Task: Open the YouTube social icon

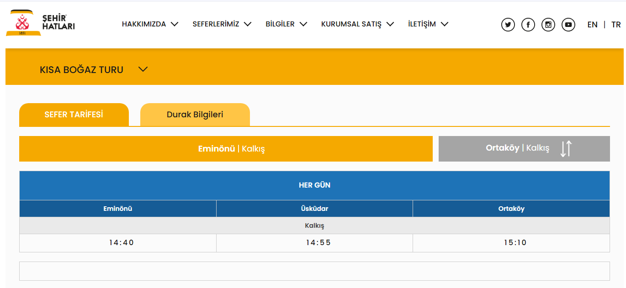Action: [568, 25]
